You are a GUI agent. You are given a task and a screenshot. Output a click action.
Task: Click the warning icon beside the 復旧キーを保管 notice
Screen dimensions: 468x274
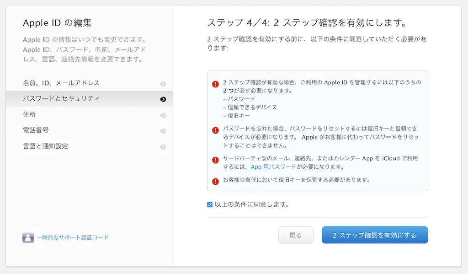[215, 181]
